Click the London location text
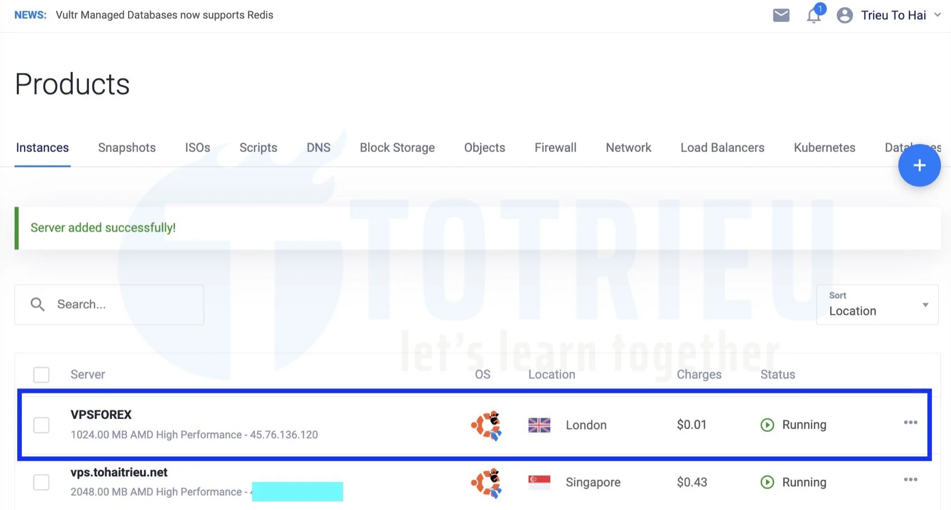 tap(586, 425)
